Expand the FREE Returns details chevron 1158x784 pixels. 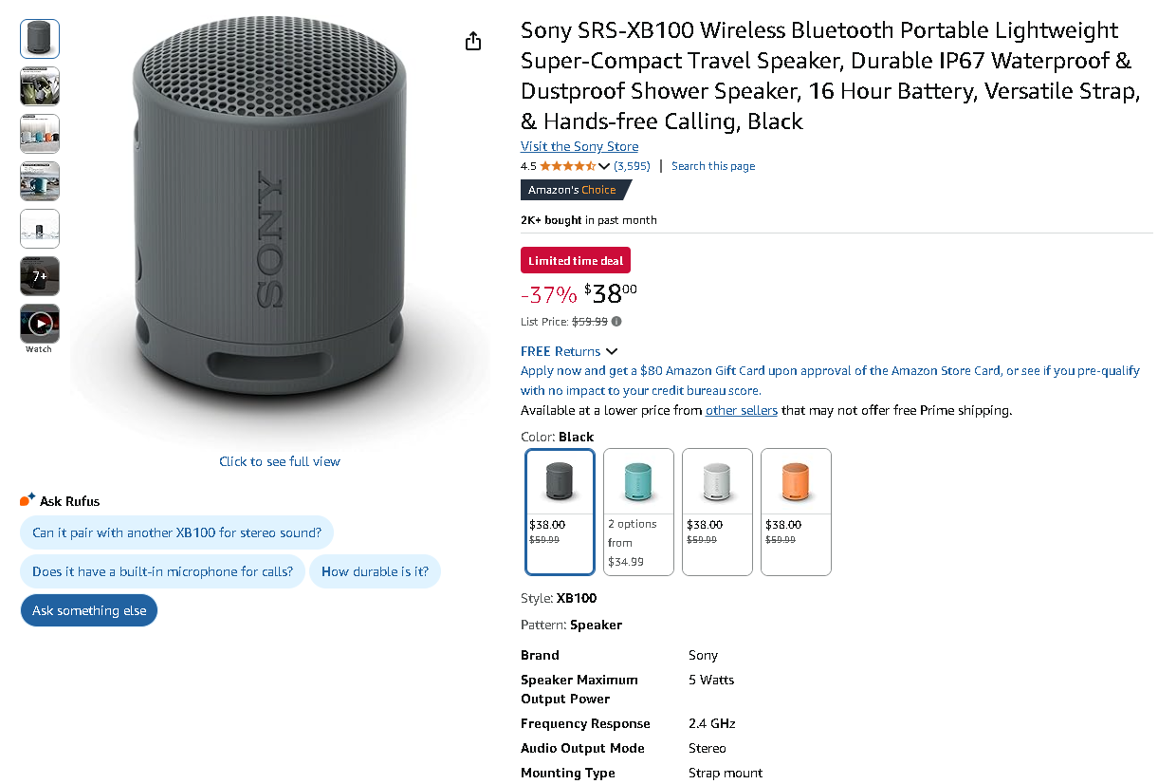(x=614, y=350)
